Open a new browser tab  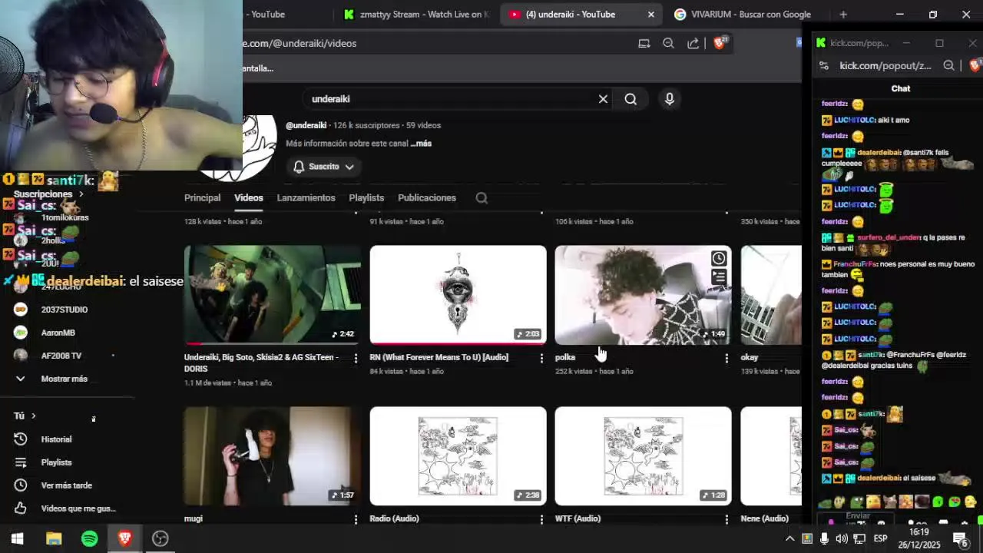click(x=843, y=14)
